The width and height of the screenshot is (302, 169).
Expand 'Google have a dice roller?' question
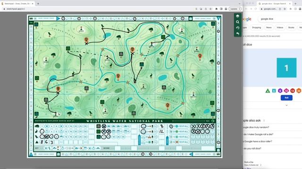pos(272,141)
